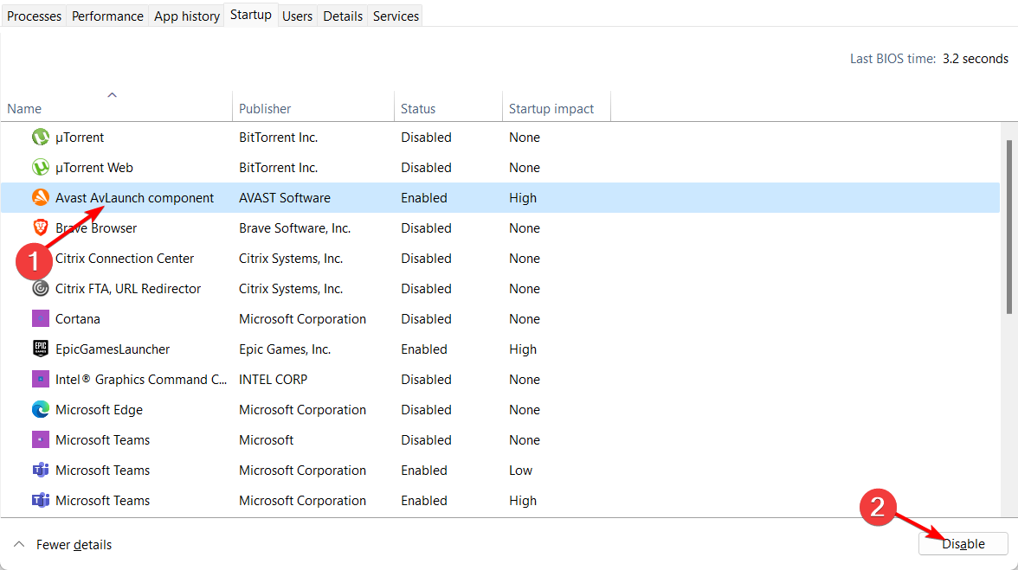Collapse view with Fewer details chevron
This screenshot has width=1018, height=570.
pos(19,545)
